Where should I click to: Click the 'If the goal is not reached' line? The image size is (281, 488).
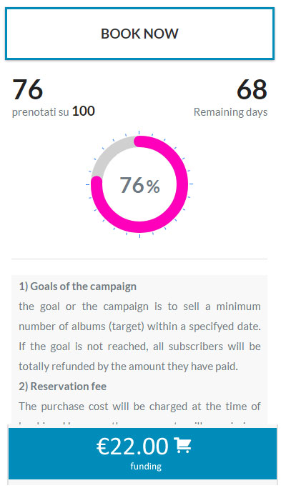click(139, 347)
